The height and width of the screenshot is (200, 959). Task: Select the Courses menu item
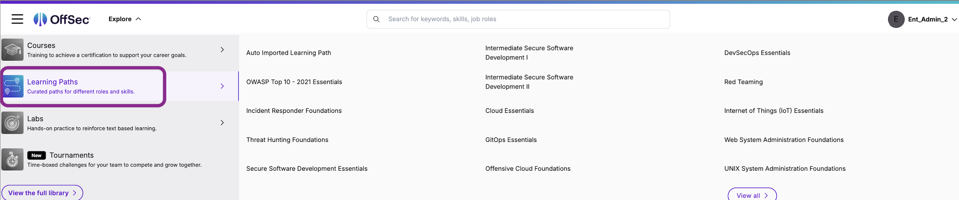119,50
